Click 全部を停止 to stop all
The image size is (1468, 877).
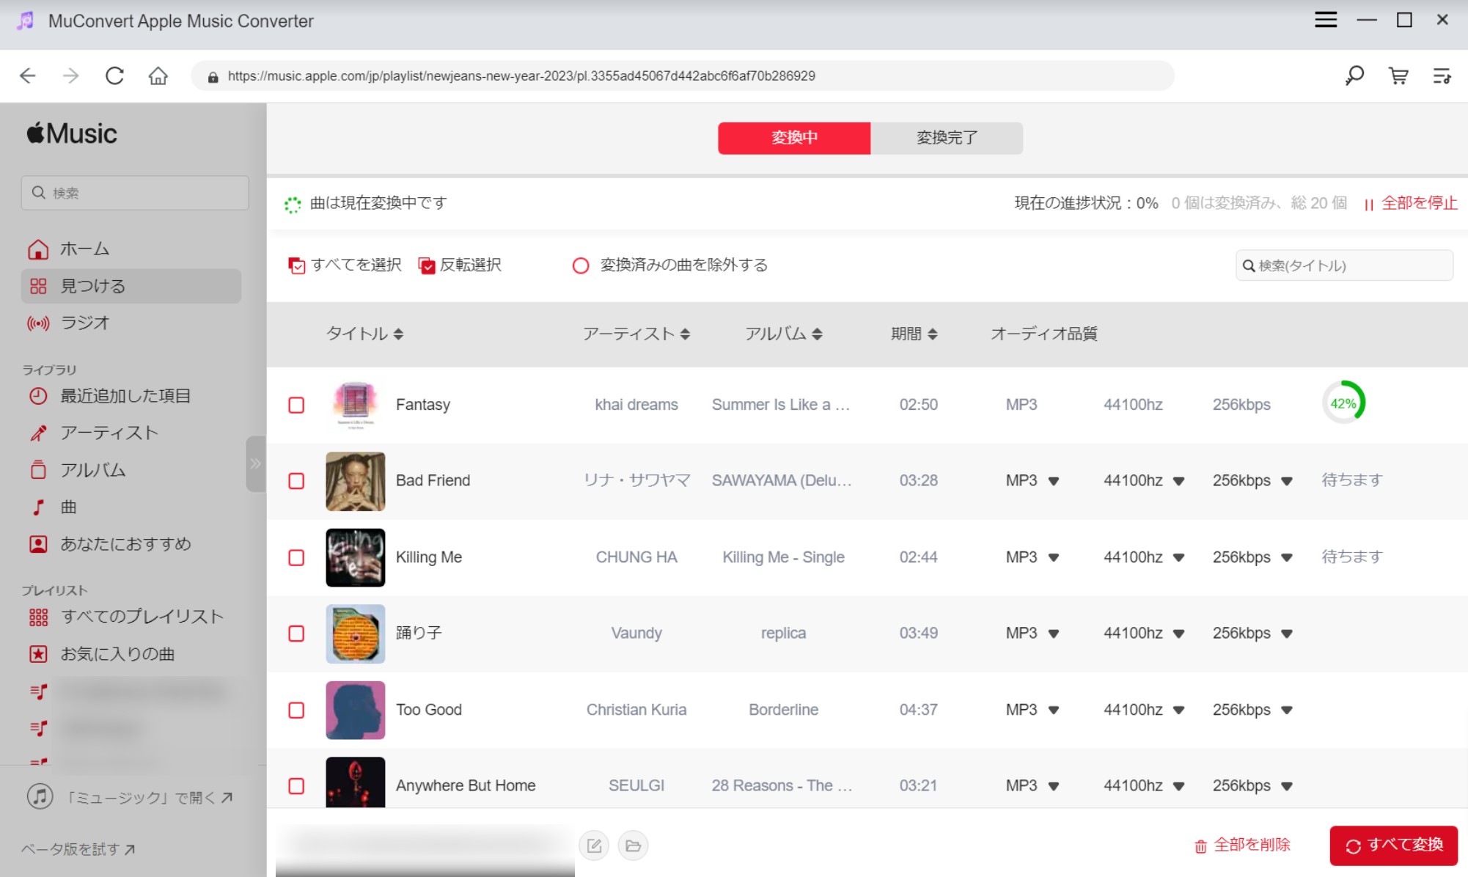1411,203
